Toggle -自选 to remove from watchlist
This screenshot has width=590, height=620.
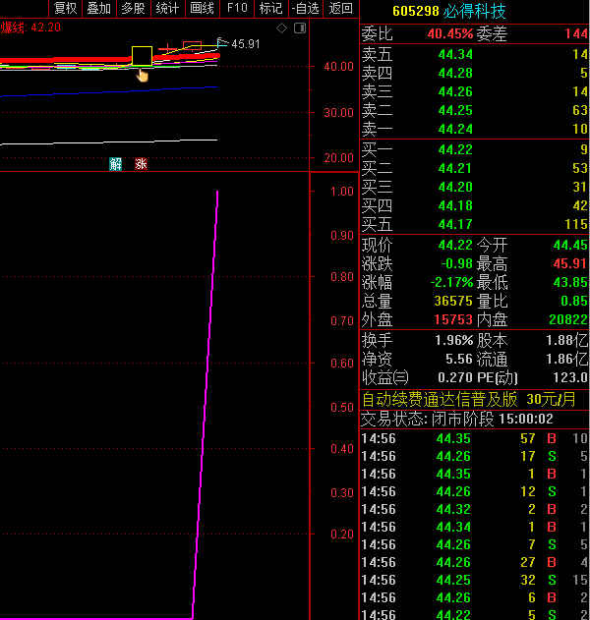point(306,9)
